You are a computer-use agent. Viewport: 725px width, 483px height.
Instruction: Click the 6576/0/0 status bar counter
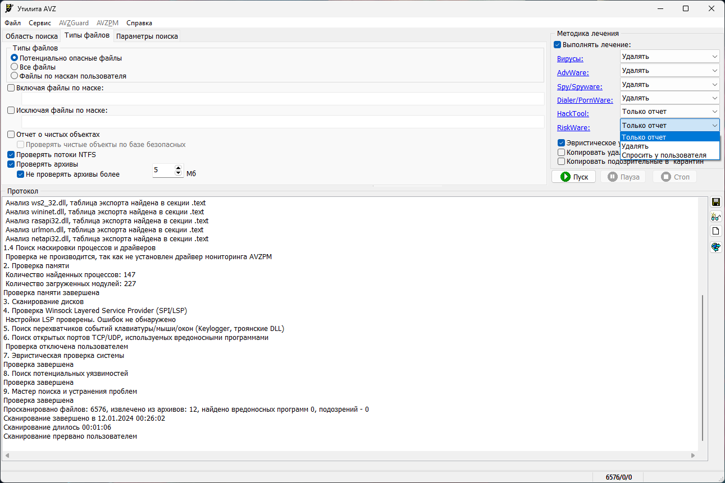point(619,477)
